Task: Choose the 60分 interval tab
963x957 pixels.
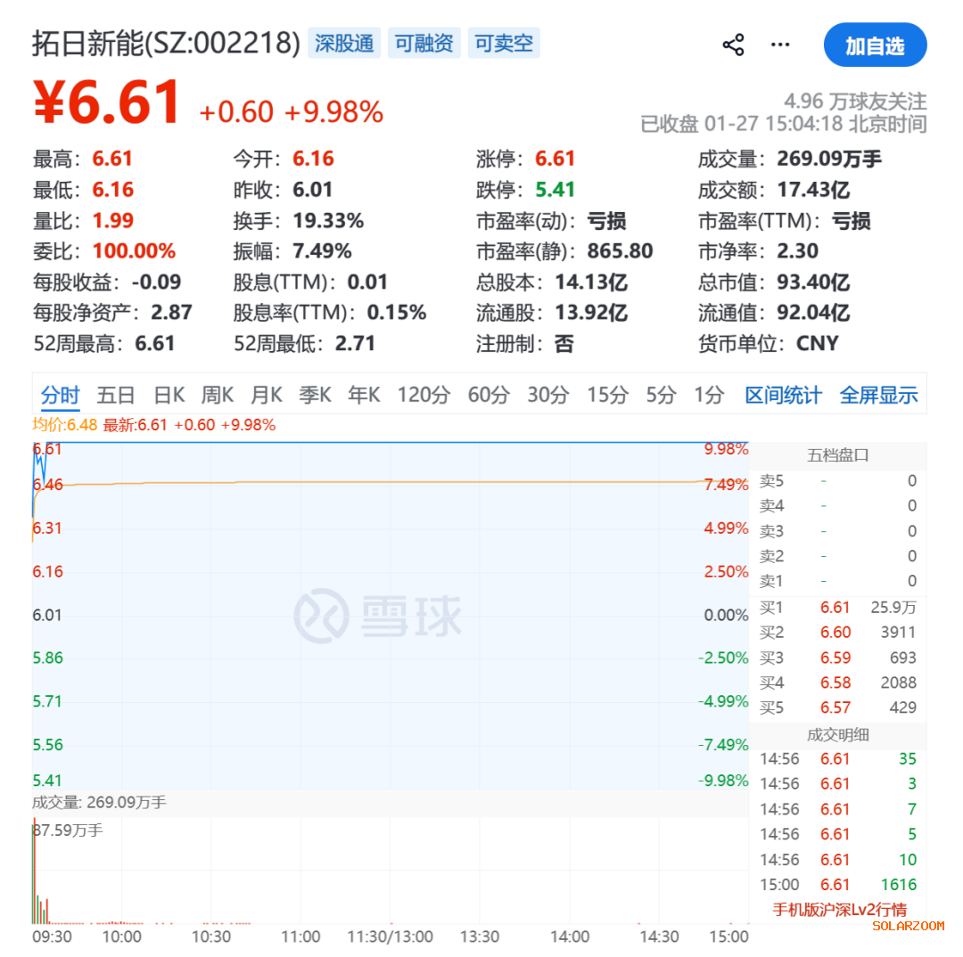Action: 488,396
